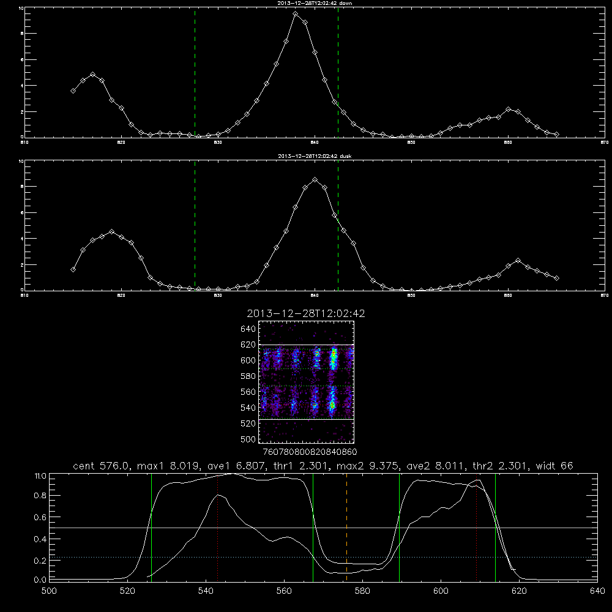The image size is (612, 612).
Task: Click the x-axis label 640 of bottom plot
Action: pos(597,591)
